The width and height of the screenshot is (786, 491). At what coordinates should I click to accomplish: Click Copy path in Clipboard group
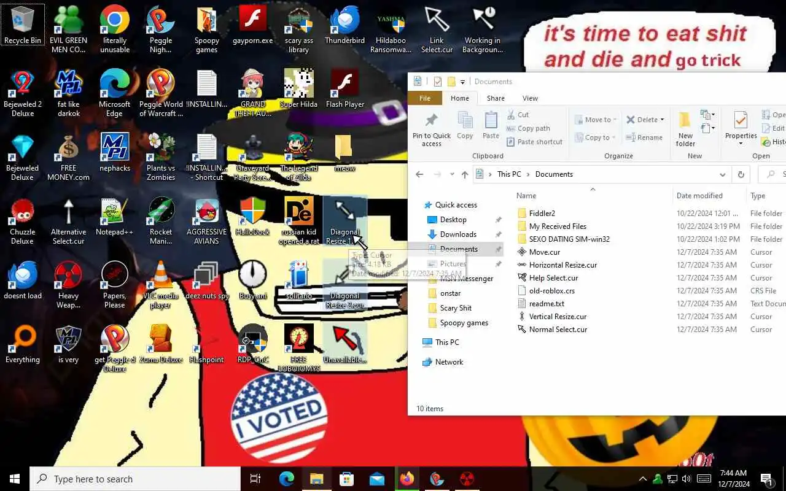pyautogui.click(x=527, y=128)
